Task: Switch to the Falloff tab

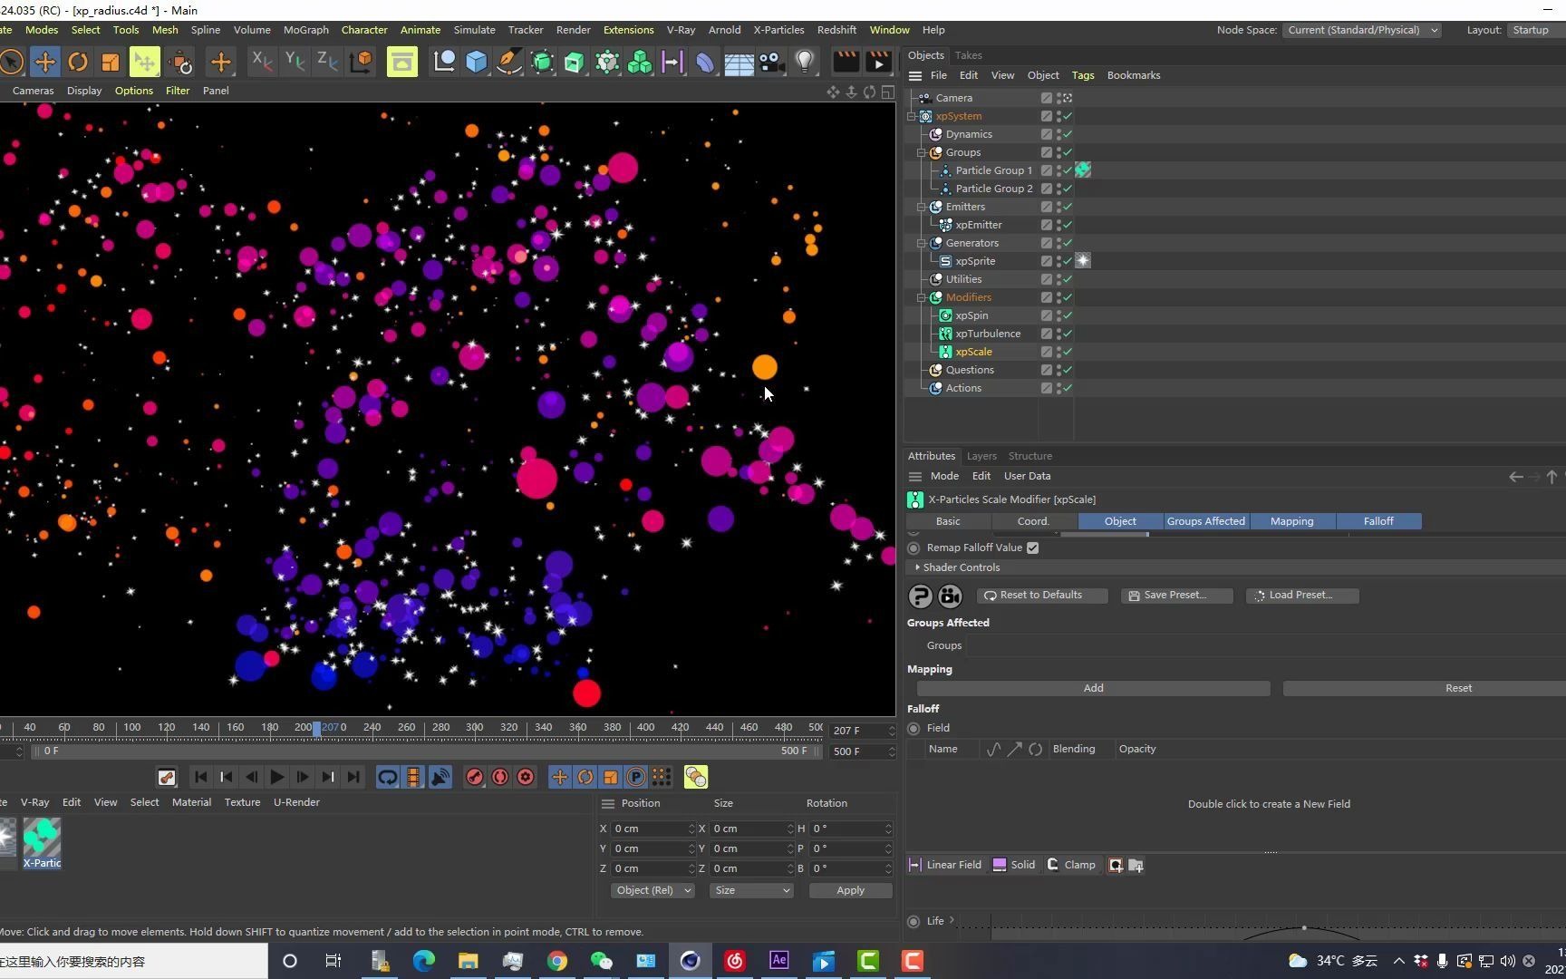Action: [x=1377, y=521]
